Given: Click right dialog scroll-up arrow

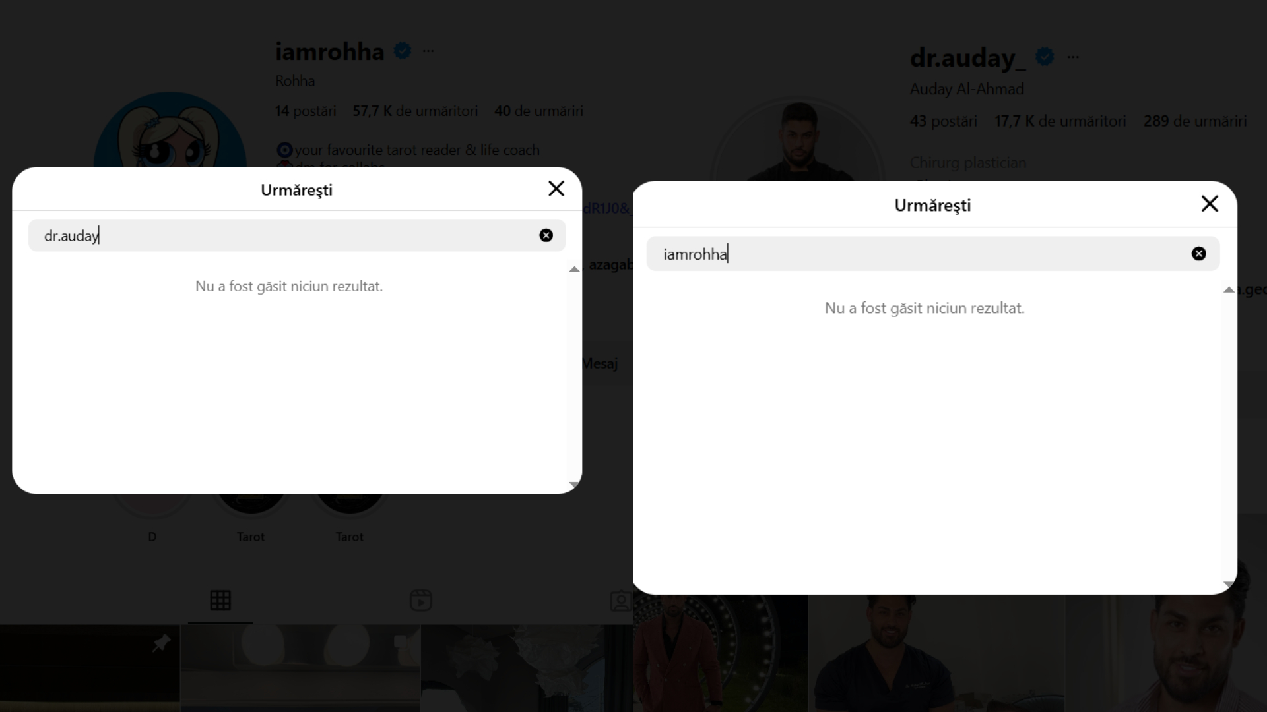Looking at the screenshot, I should pos(1229,290).
